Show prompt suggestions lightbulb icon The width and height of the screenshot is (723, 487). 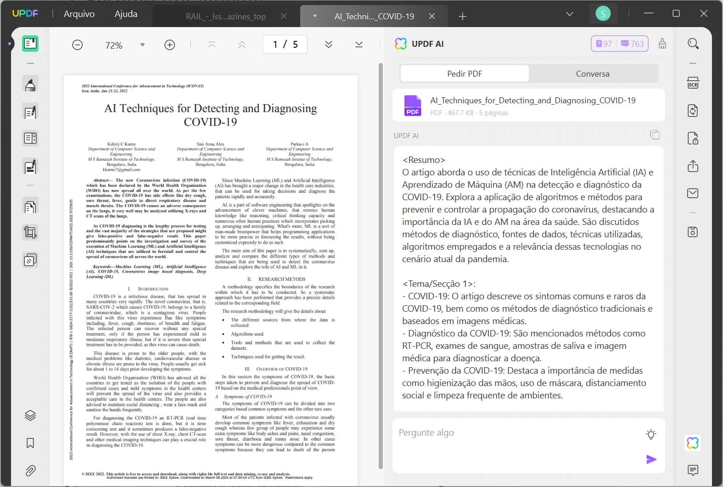pos(651,434)
